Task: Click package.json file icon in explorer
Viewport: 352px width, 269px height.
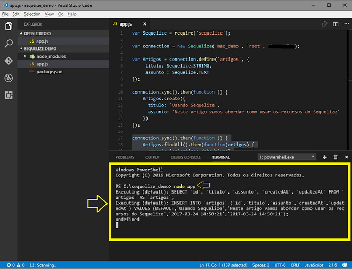Action: [32, 72]
